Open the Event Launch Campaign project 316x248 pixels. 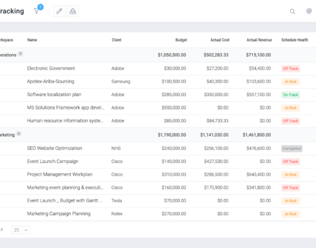[52, 161]
